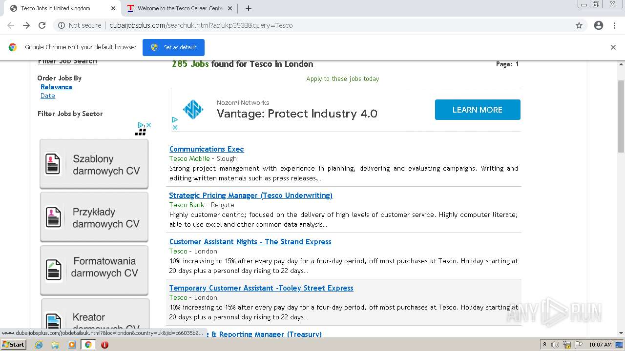Select the Chrome taskbar button
Image resolution: width=625 pixels, height=351 pixels.
[88, 345]
